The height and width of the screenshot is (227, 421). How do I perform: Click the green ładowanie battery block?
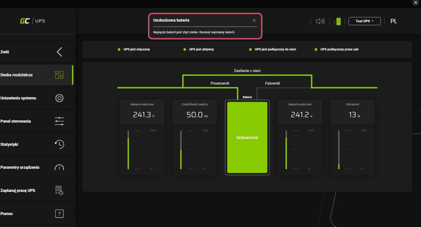click(x=247, y=138)
